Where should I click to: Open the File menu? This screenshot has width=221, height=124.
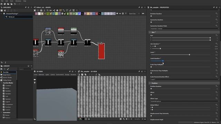tap(2, 1)
